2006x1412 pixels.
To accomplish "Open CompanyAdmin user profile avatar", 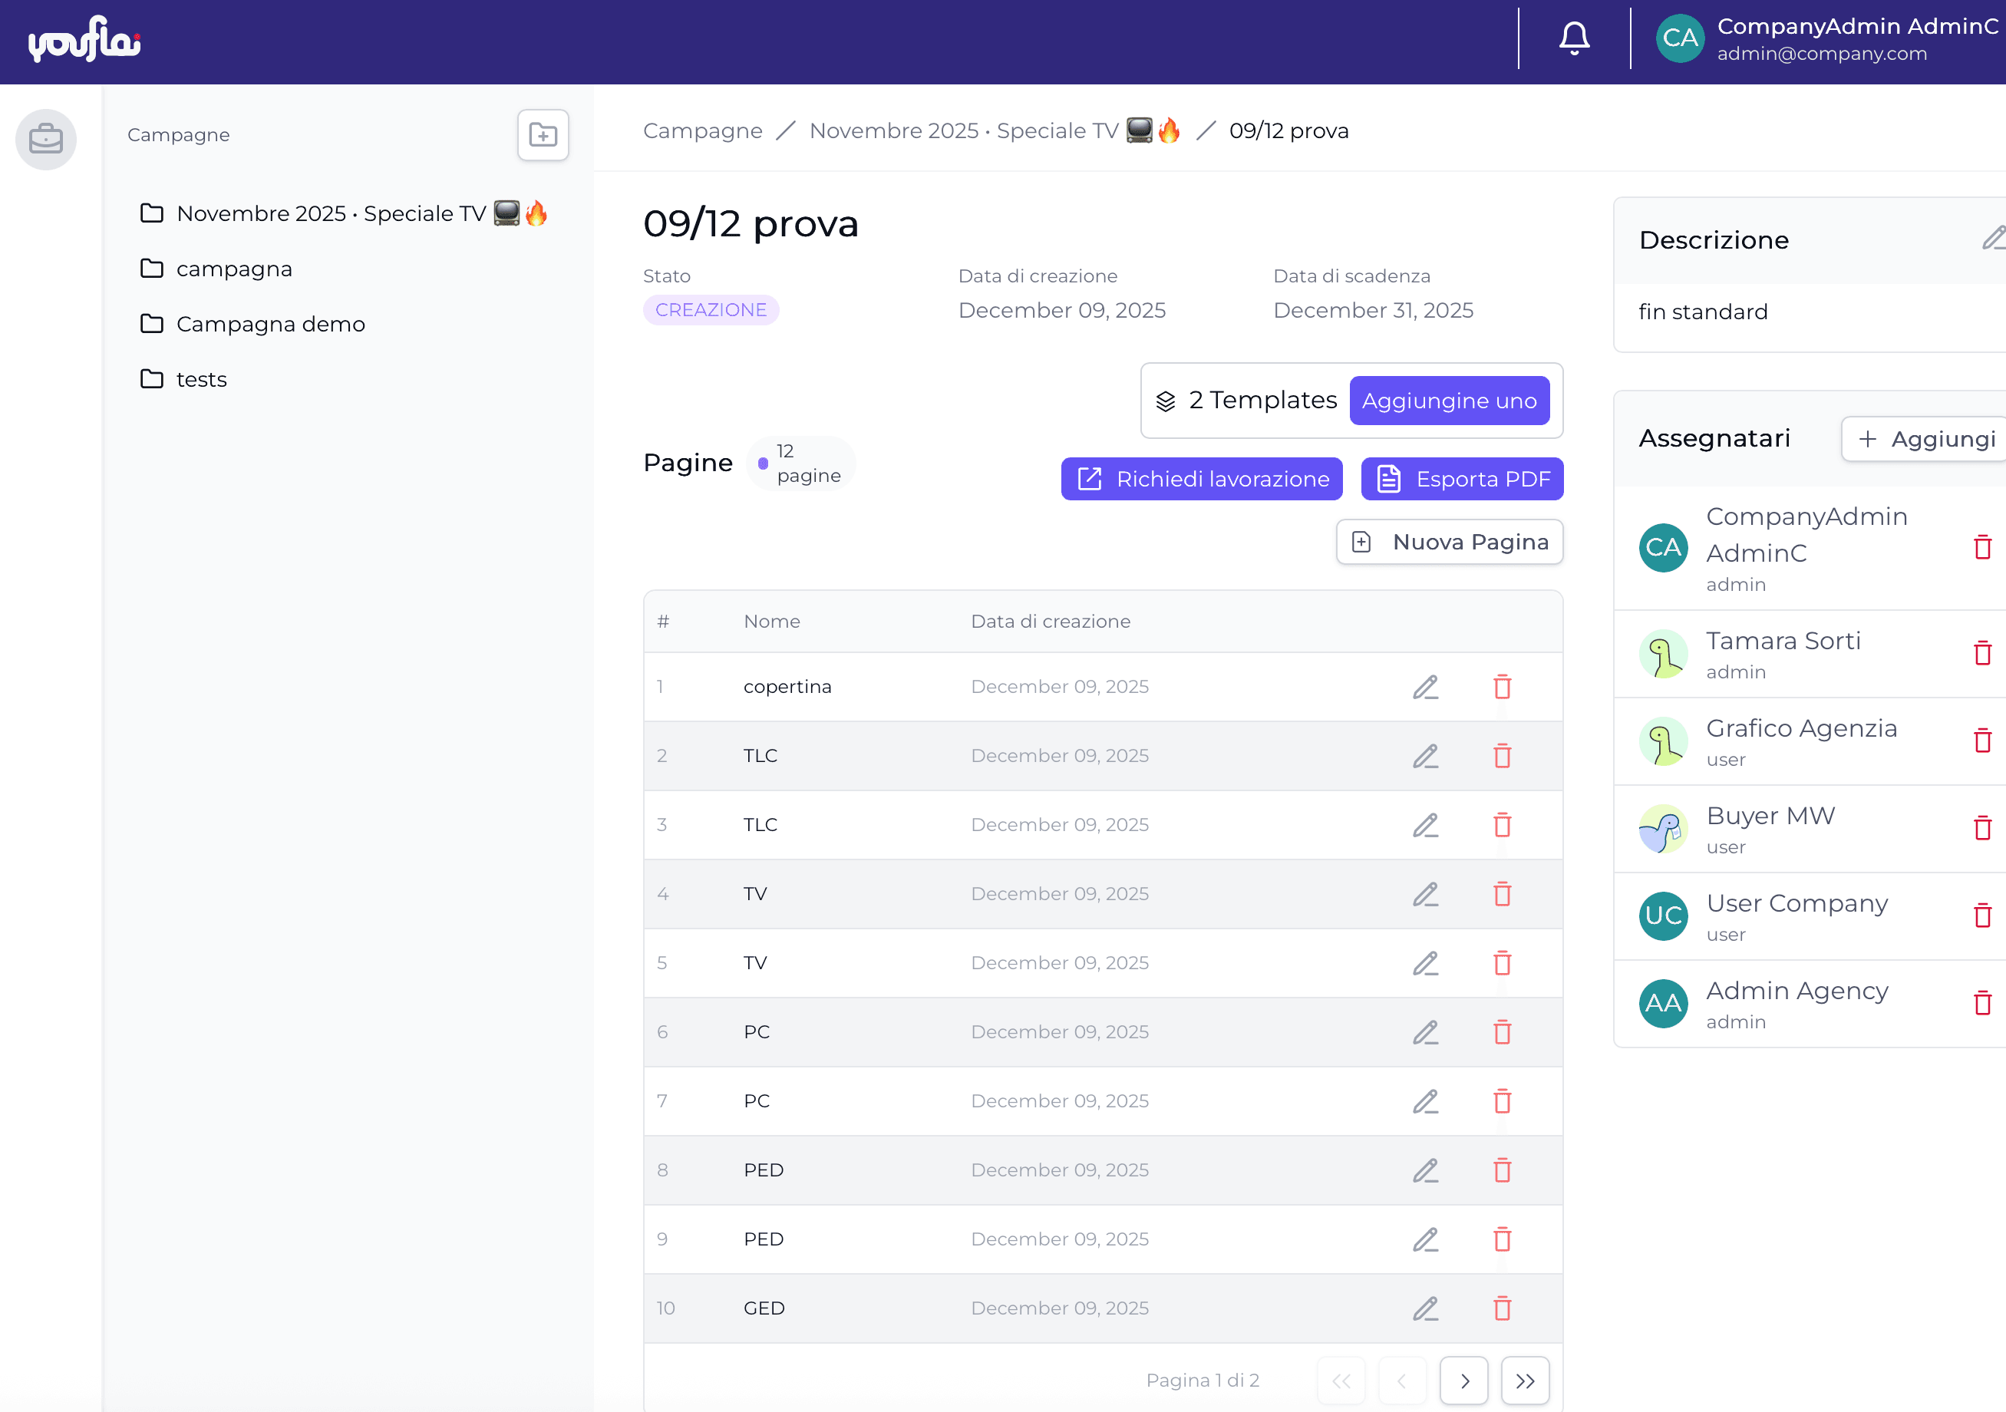I will point(1679,38).
